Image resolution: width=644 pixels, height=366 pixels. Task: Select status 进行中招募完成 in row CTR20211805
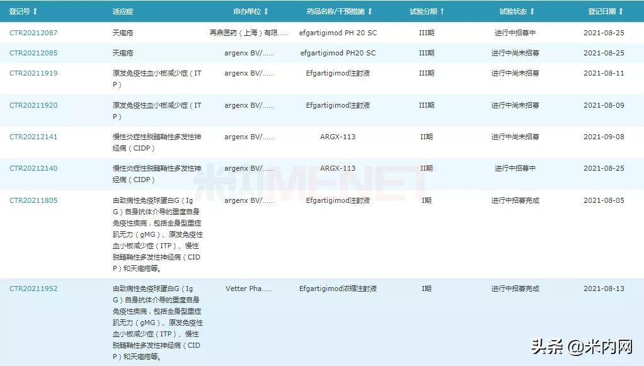click(x=515, y=200)
